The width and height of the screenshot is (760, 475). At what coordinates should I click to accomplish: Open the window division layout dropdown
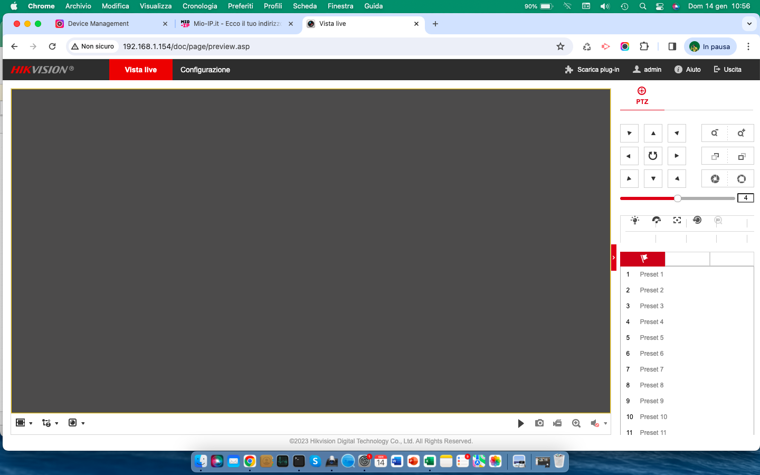pos(24,423)
